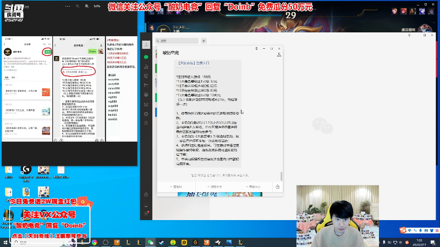Open the third bottom menu of 酸奶电竞
The width and height of the screenshot is (440, 247).
(x=253, y=187)
